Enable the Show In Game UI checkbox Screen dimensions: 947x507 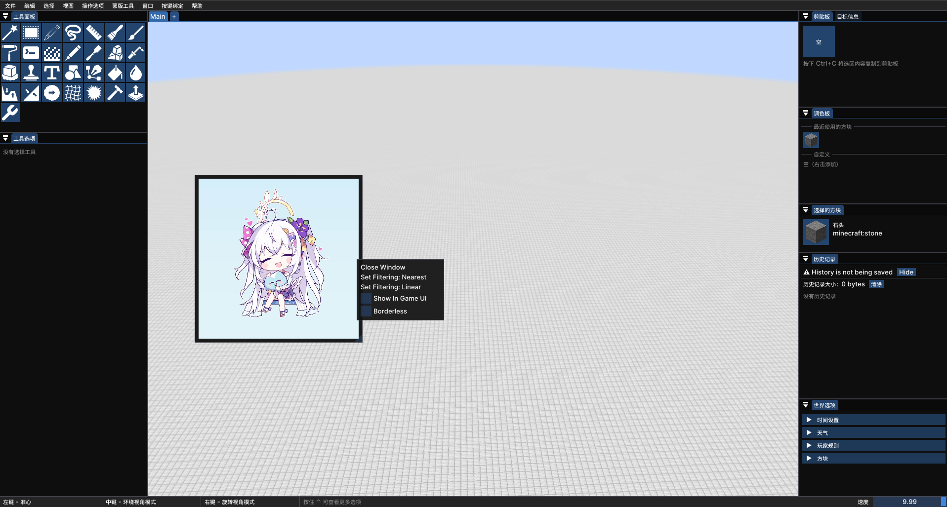coord(366,298)
